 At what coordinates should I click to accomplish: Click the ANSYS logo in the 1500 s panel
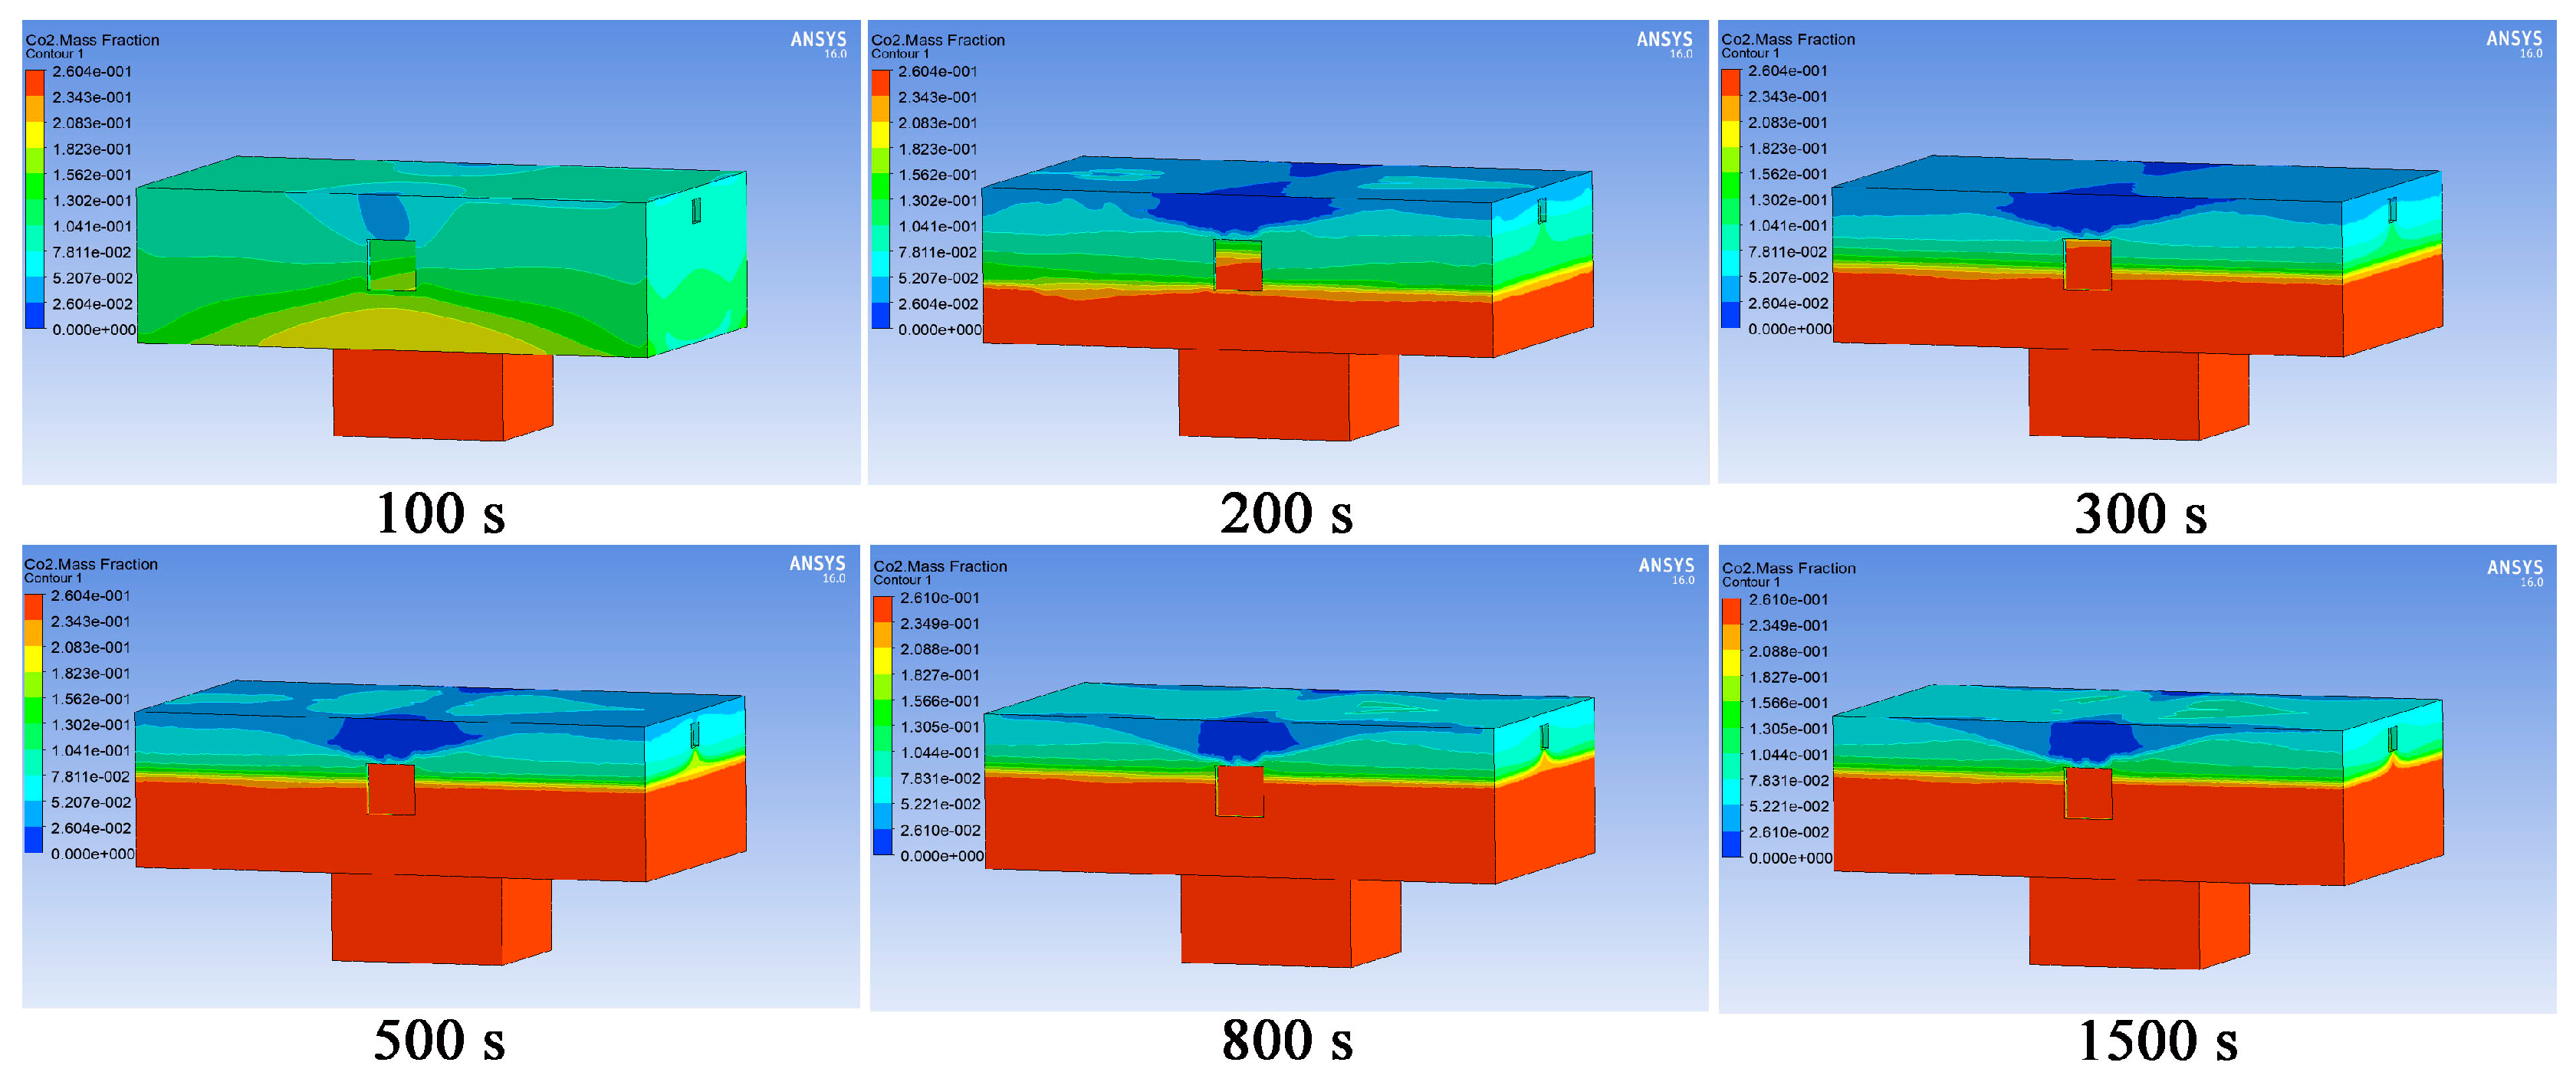[2515, 569]
